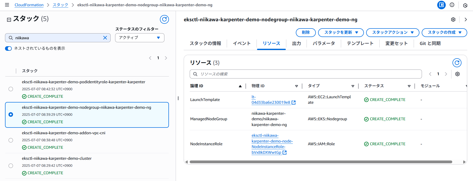The image size is (473, 181).
Task: Select eksctl-niikawa-karpenter-demo-addon-vpc-cni stack name
Action: pos(64,133)
